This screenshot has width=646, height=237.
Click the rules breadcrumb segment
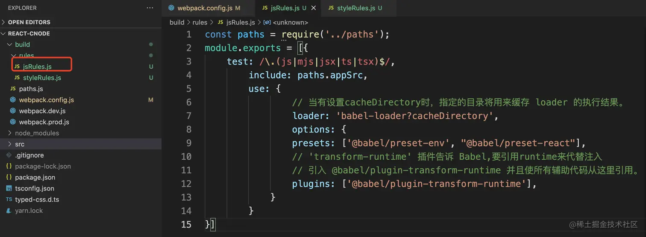pyautogui.click(x=200, y=22)
